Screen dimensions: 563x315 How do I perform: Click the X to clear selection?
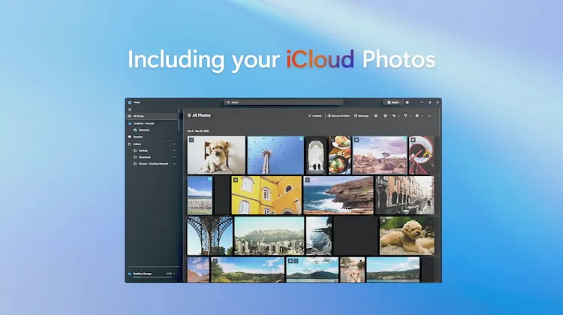click(309, 116)
